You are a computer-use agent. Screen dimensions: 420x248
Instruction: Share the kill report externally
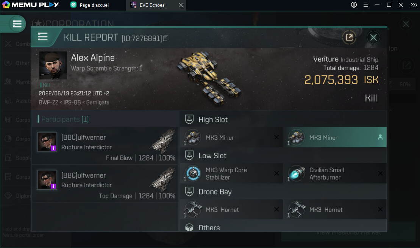349,37
